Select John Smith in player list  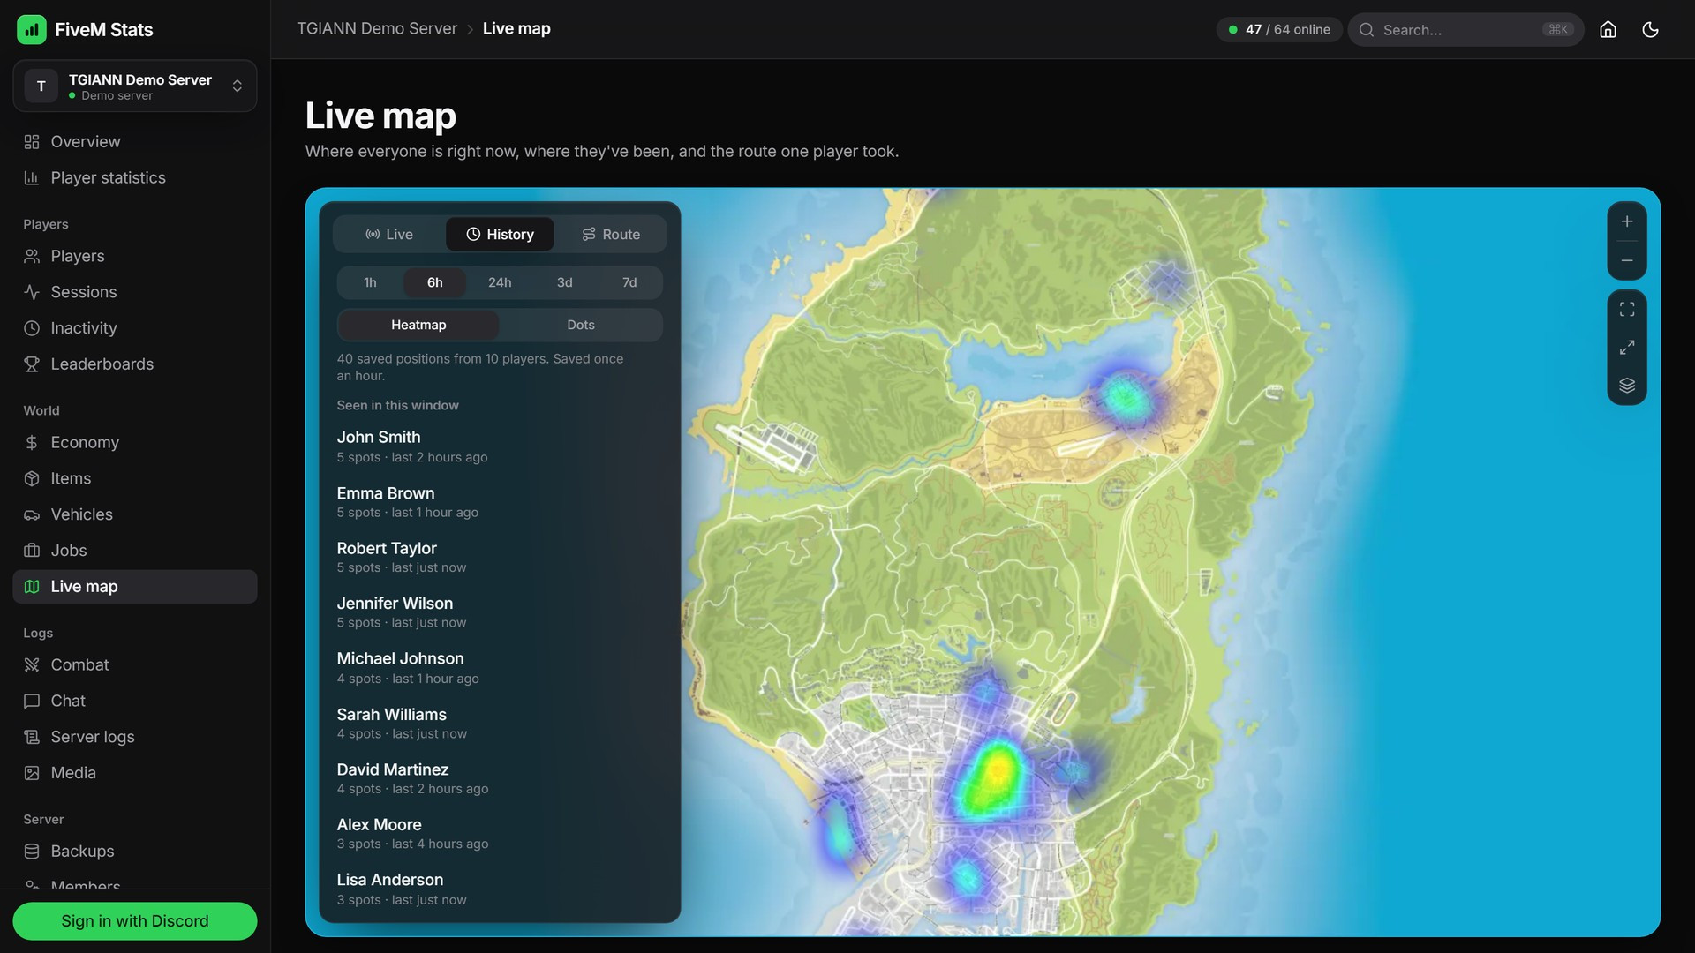(x=499, y=446)
